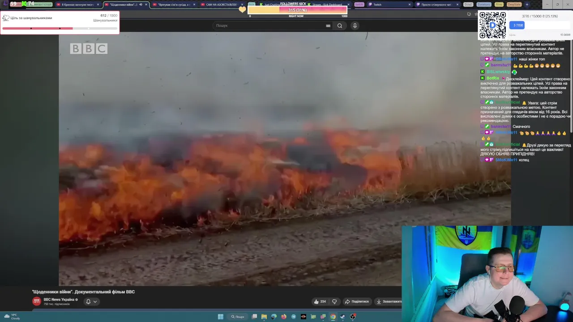The image size is (573, 322).
Task: Click the donation QR code
Action: pos(492,25)
